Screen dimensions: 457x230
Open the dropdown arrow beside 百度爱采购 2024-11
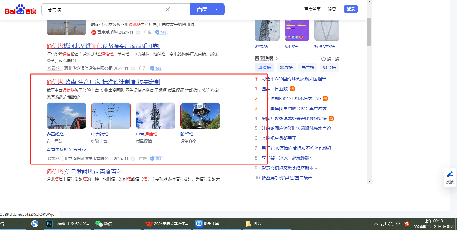[x=138, y=32]
